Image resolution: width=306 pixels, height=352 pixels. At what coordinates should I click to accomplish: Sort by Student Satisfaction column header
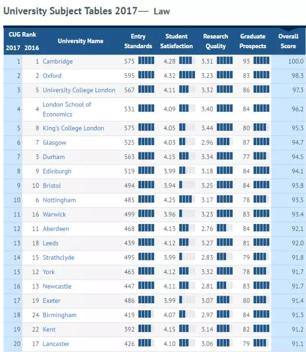coord(176,41)
